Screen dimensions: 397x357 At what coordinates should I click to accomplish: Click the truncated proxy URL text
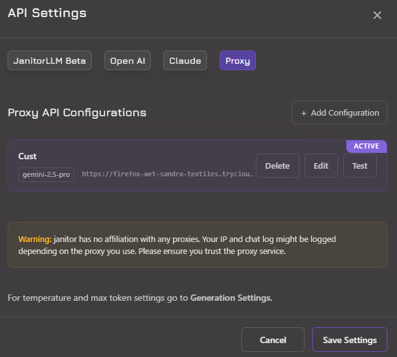point(167,174)
